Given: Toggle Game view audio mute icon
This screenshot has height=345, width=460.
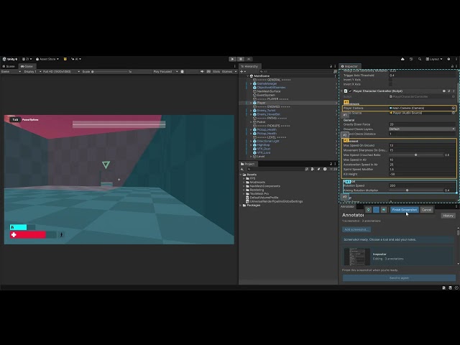Looking at the screenshot, I should pos(202,72).
